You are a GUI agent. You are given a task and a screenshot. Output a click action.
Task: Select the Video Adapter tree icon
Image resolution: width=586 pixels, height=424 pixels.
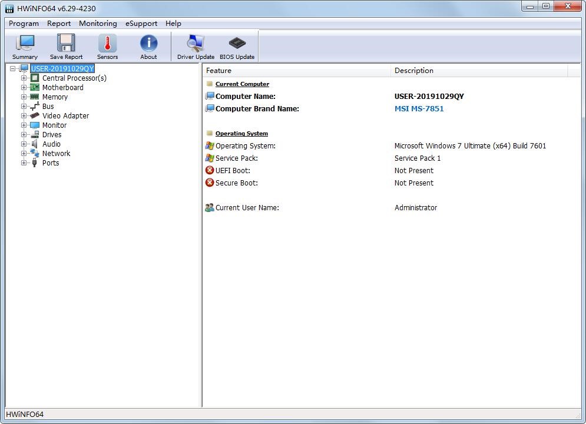(x=35, y=116)
